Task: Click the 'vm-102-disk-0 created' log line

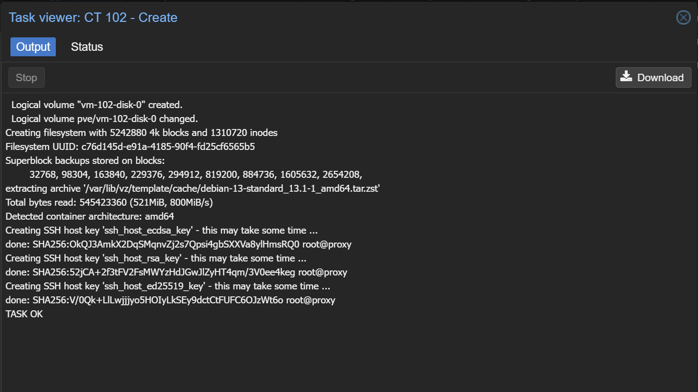Action: click(x=97, y=105)
